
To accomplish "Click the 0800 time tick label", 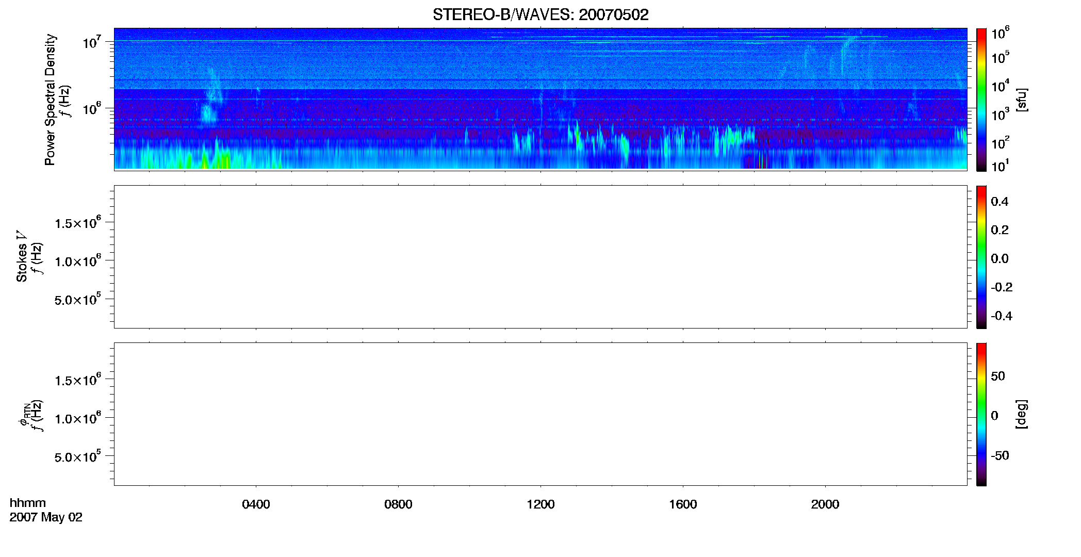I will coord(398,504).
